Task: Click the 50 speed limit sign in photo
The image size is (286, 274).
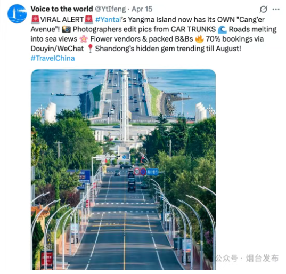Action: pos(137,172)
